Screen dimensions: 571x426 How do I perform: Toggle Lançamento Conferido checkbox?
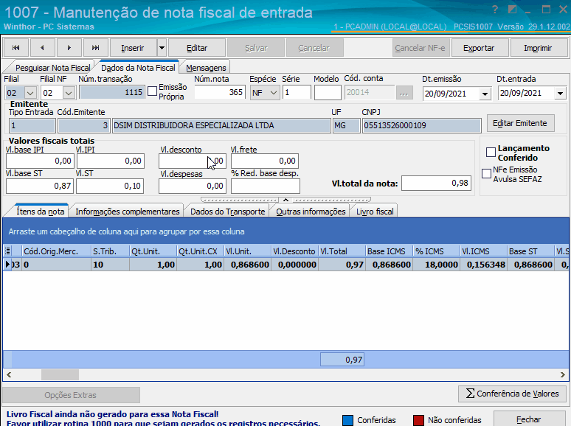click(x=491, y=152)
